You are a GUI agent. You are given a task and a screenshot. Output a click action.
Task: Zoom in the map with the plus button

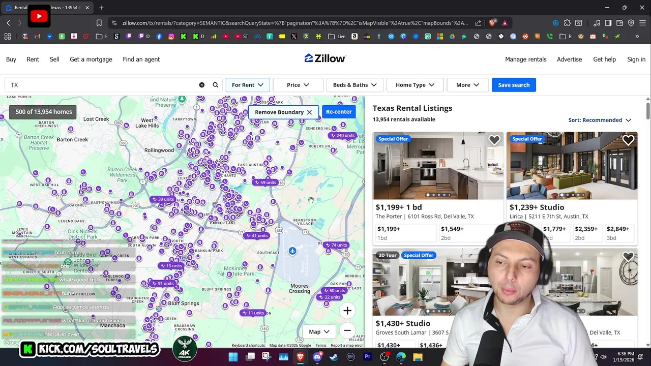pyautogui.click(x=347, y=311)
